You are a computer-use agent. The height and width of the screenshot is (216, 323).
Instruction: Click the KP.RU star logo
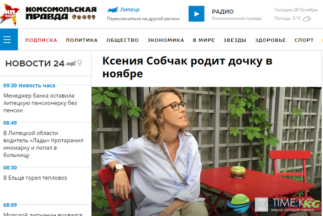(10, 14)
